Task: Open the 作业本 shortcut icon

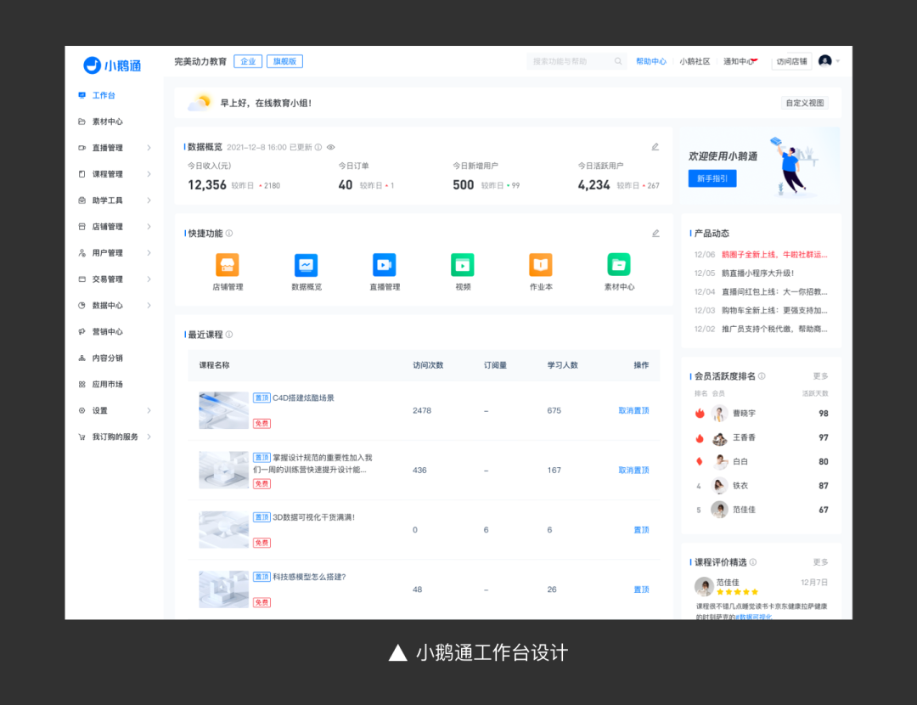Action: (x=540, y=265)
